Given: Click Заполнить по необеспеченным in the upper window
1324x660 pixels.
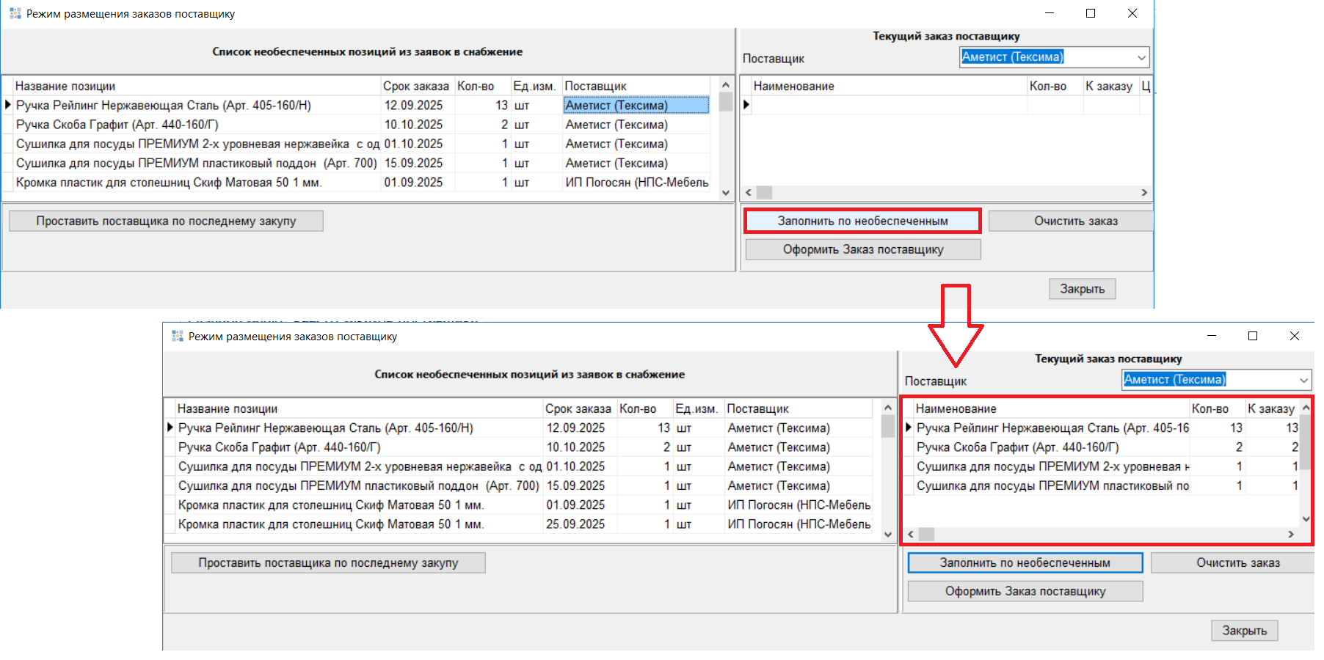Looking at the screenshot, I should point(862,221).
